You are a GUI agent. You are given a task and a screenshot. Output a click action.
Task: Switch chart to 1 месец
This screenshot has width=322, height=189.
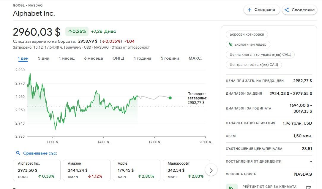pyautogui.click(x=67, y=58)
